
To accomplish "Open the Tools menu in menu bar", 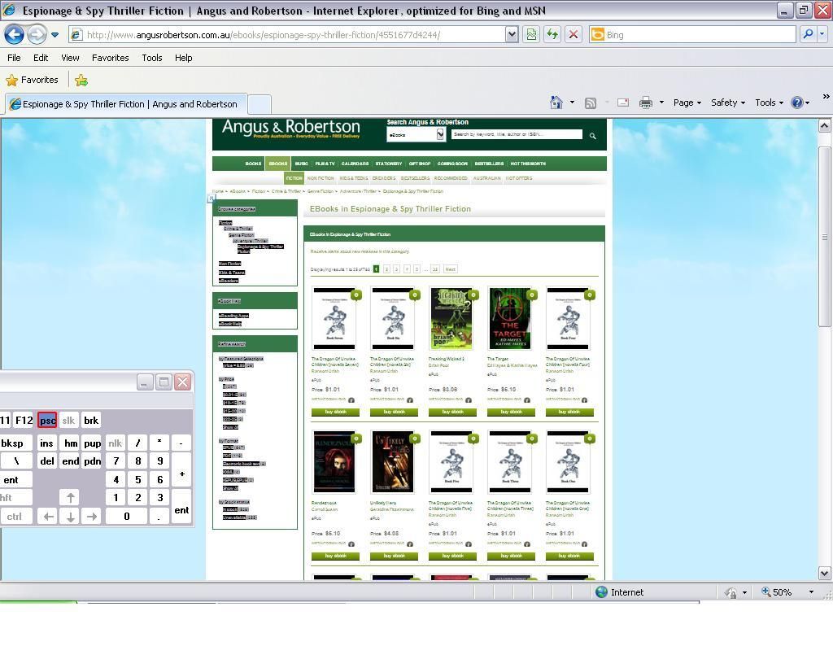I will [152, 58].
